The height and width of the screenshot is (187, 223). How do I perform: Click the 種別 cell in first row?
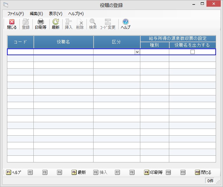(155, 52)
